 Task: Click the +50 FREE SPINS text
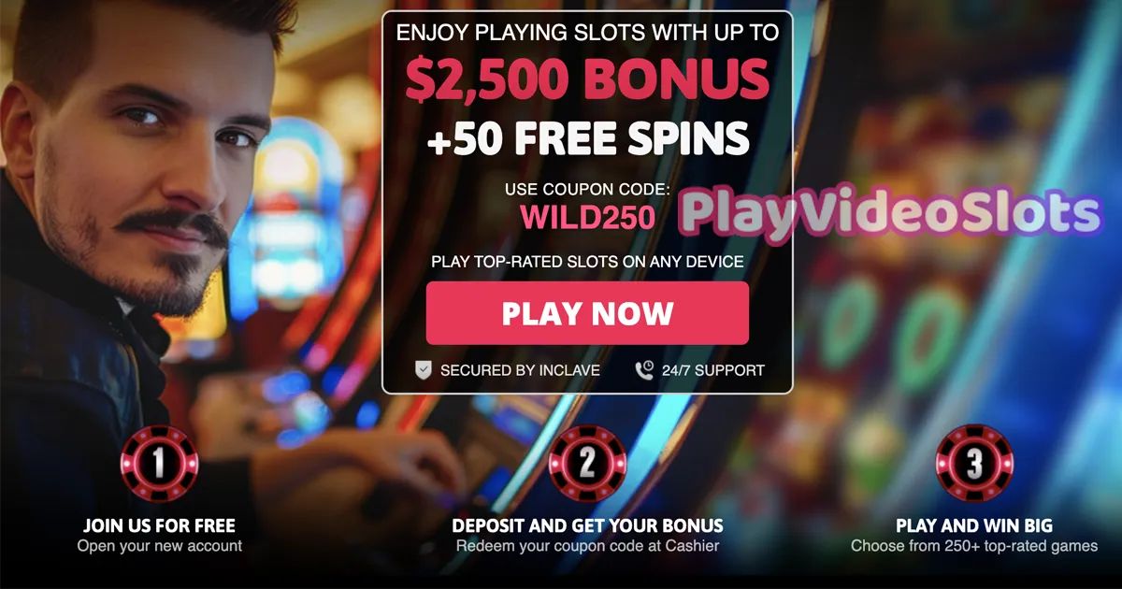pos(587,138)
